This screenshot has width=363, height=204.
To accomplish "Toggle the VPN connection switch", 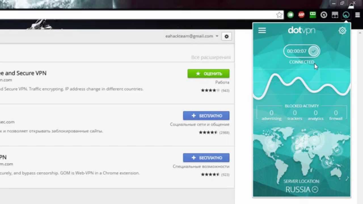I will (302, 51).
